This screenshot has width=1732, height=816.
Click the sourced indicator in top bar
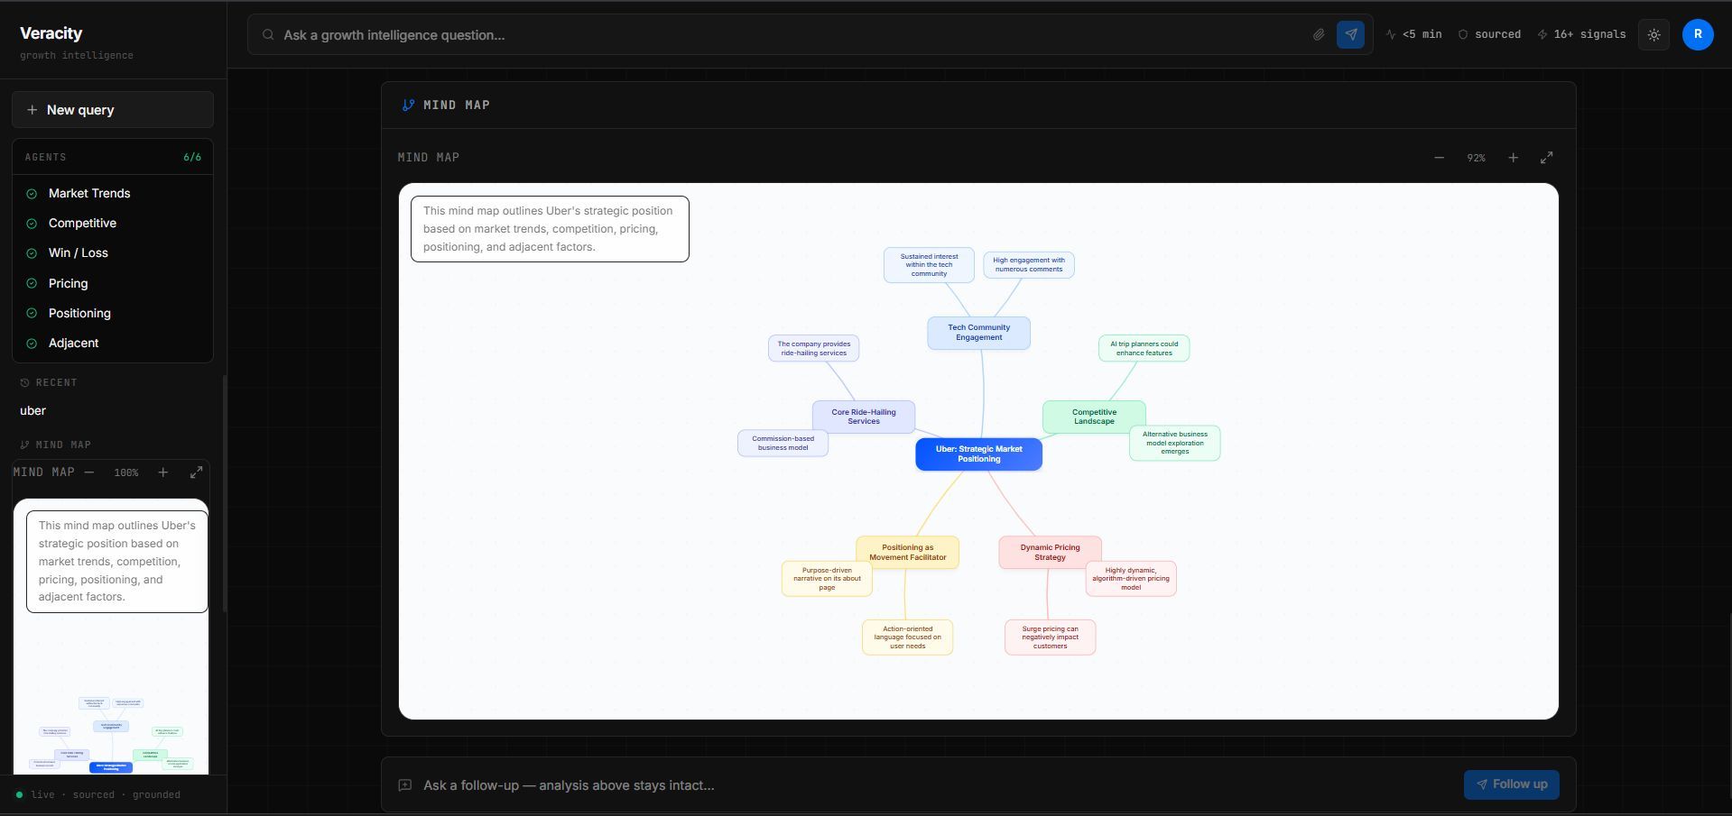[1489, 34]
